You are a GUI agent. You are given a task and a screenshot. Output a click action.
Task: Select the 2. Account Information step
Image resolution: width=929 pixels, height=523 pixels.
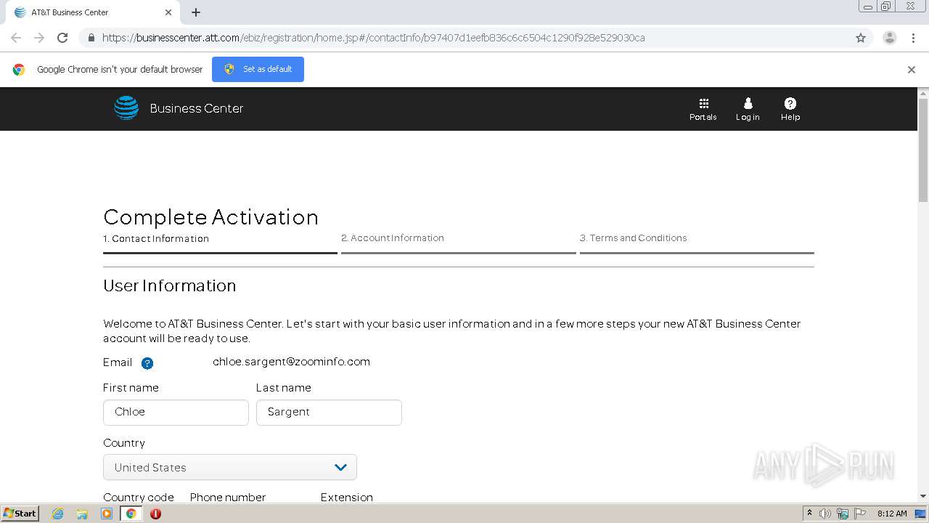393,238
